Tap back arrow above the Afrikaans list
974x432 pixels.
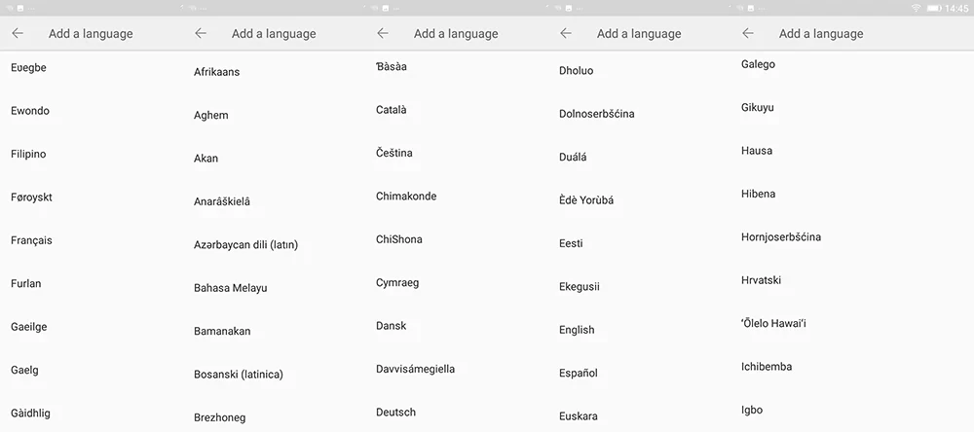click(x=200, y=33)
